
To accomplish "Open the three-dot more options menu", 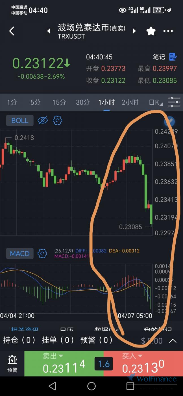I will coord(168,31).
